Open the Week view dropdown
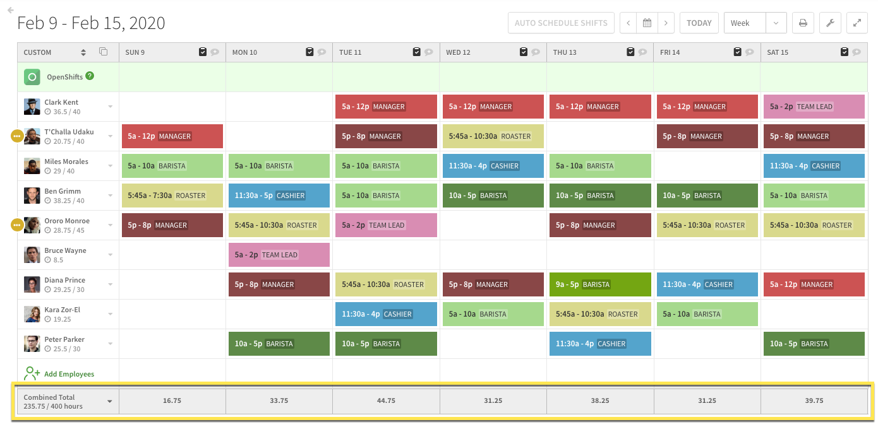The height and width of the screenshot is (427, 878). click(755, 23)
